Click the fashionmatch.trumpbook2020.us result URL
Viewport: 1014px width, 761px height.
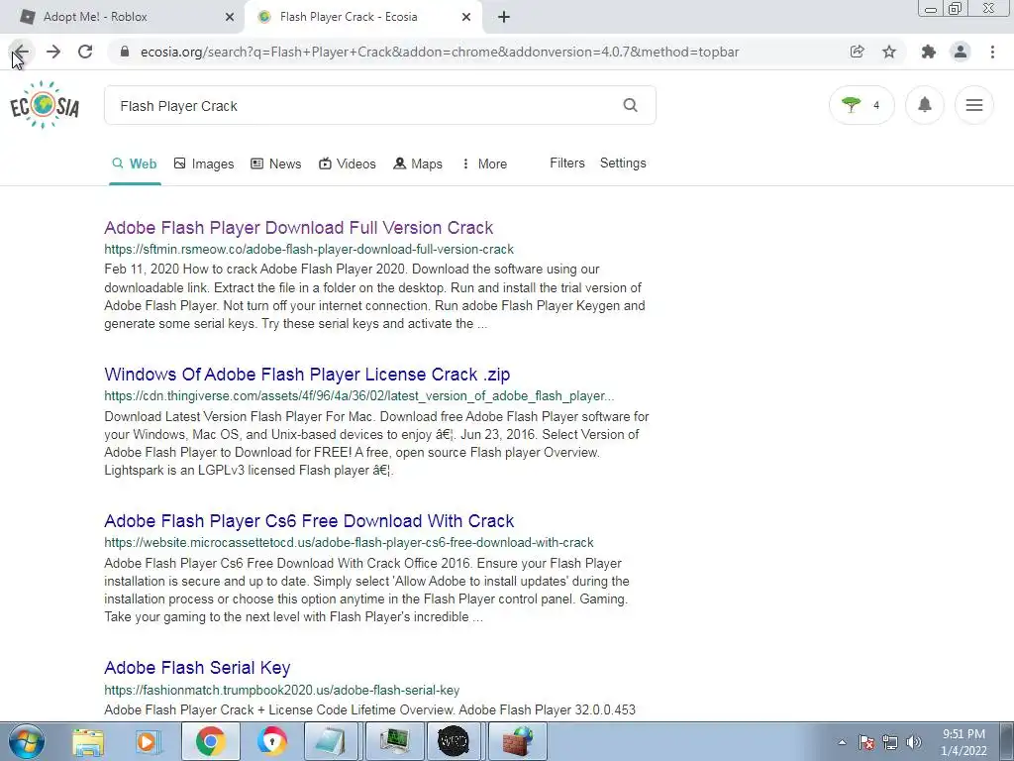click(x=282, y=690)
